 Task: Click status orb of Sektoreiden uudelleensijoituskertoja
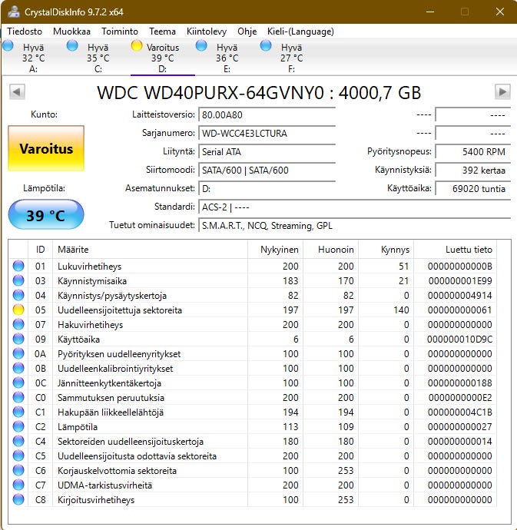click(18, 441)
